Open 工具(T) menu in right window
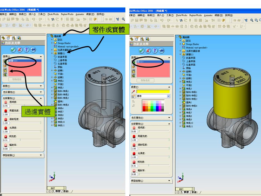The width and height of the screenshot is (261, 196). click(x=170, y=15)
